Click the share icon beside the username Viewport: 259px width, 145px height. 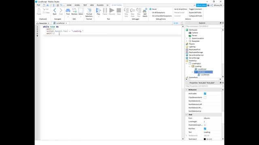[212, 5]
